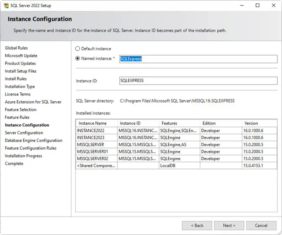Go back with the Back button
Viewport: 282px width, 235px height.
tap(196, 225)
